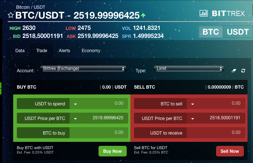Click the BITTREX exchange logo text
This screenshot has width=253, height=163.
[x=228, y=13]
